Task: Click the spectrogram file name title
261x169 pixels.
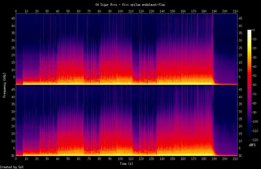Action: click(x=130, y=5)
